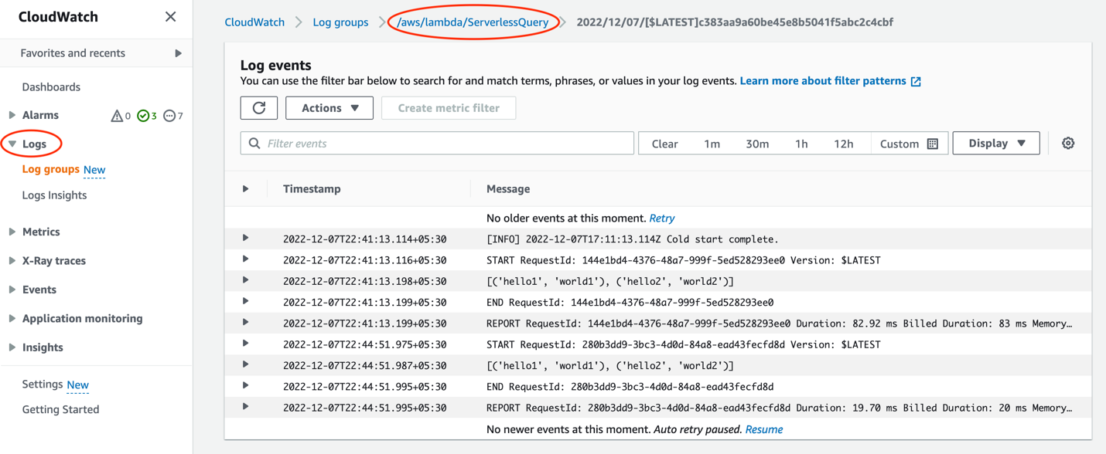Expand END RequestId 280b3dd9 log row
This screenshot has width=1106, height=454.
click(x=246, y=386)
